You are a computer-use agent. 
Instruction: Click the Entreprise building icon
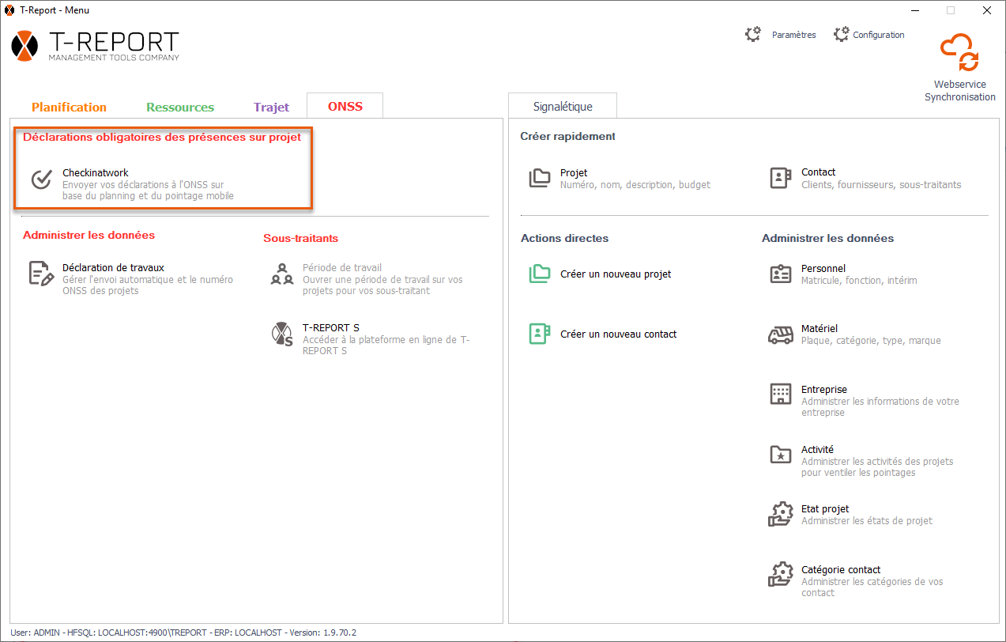(x=781, y=395)
